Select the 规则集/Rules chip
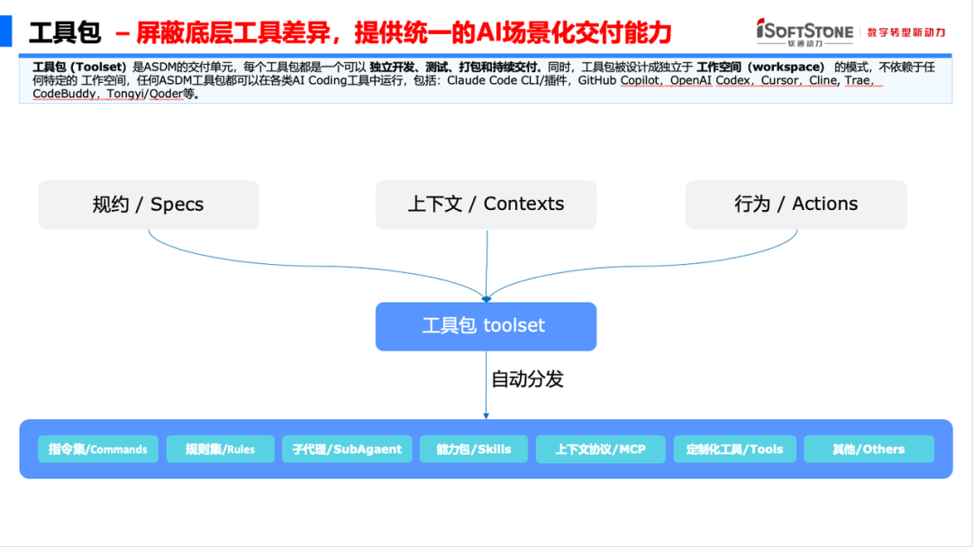Screen dimensions: 973x547 pyautogui.click(x=221, y=449)
